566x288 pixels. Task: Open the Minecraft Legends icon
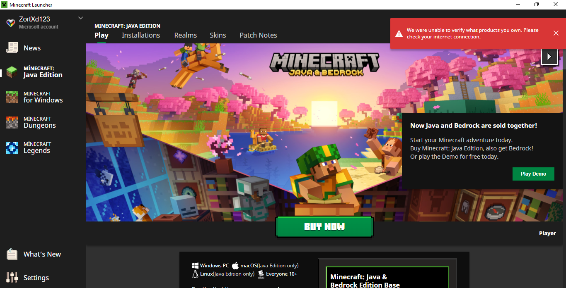pos(12,148)
